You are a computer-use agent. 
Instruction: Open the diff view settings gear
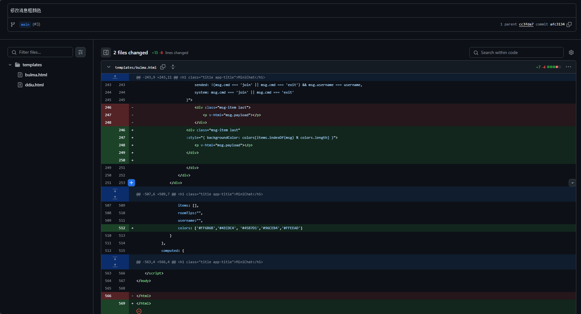(571, 52)
